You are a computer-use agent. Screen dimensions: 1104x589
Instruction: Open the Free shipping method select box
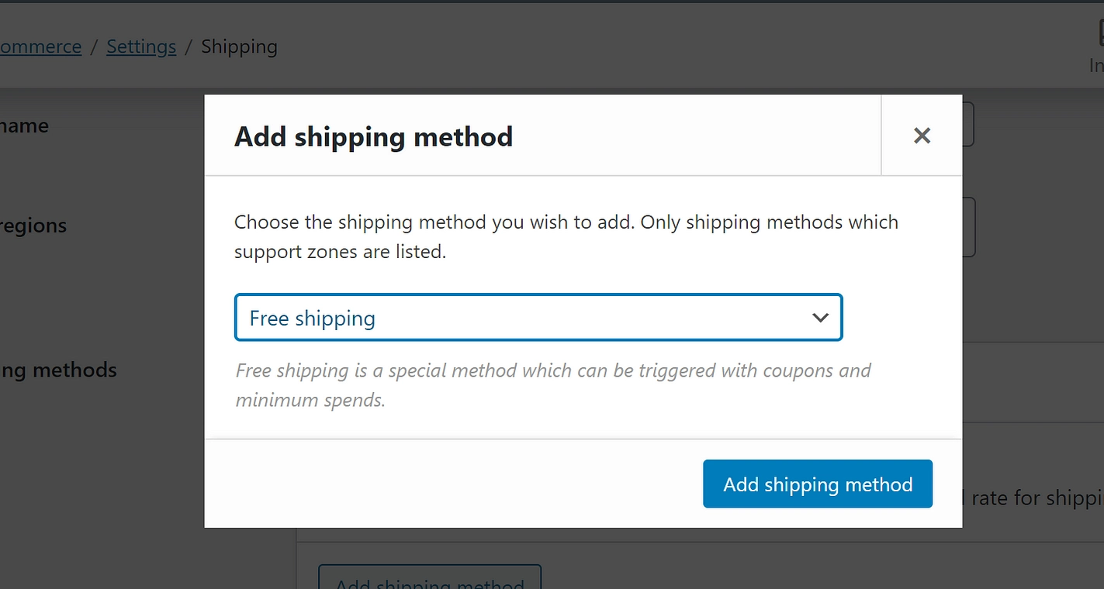[x=538, y=318]
